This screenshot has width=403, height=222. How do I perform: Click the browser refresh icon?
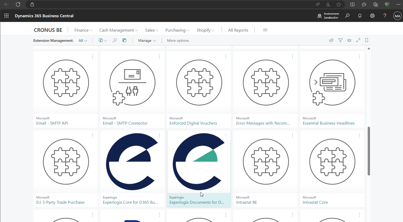coord(18,4)
